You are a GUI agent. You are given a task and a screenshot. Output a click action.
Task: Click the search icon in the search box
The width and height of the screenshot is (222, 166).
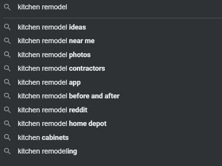click(x=7, y=7)
